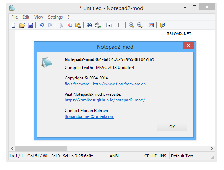The width and height of the screenshot is (224, 170).
Task: Click the Copyright 2004-2014 text
Action: coord(86,78)
